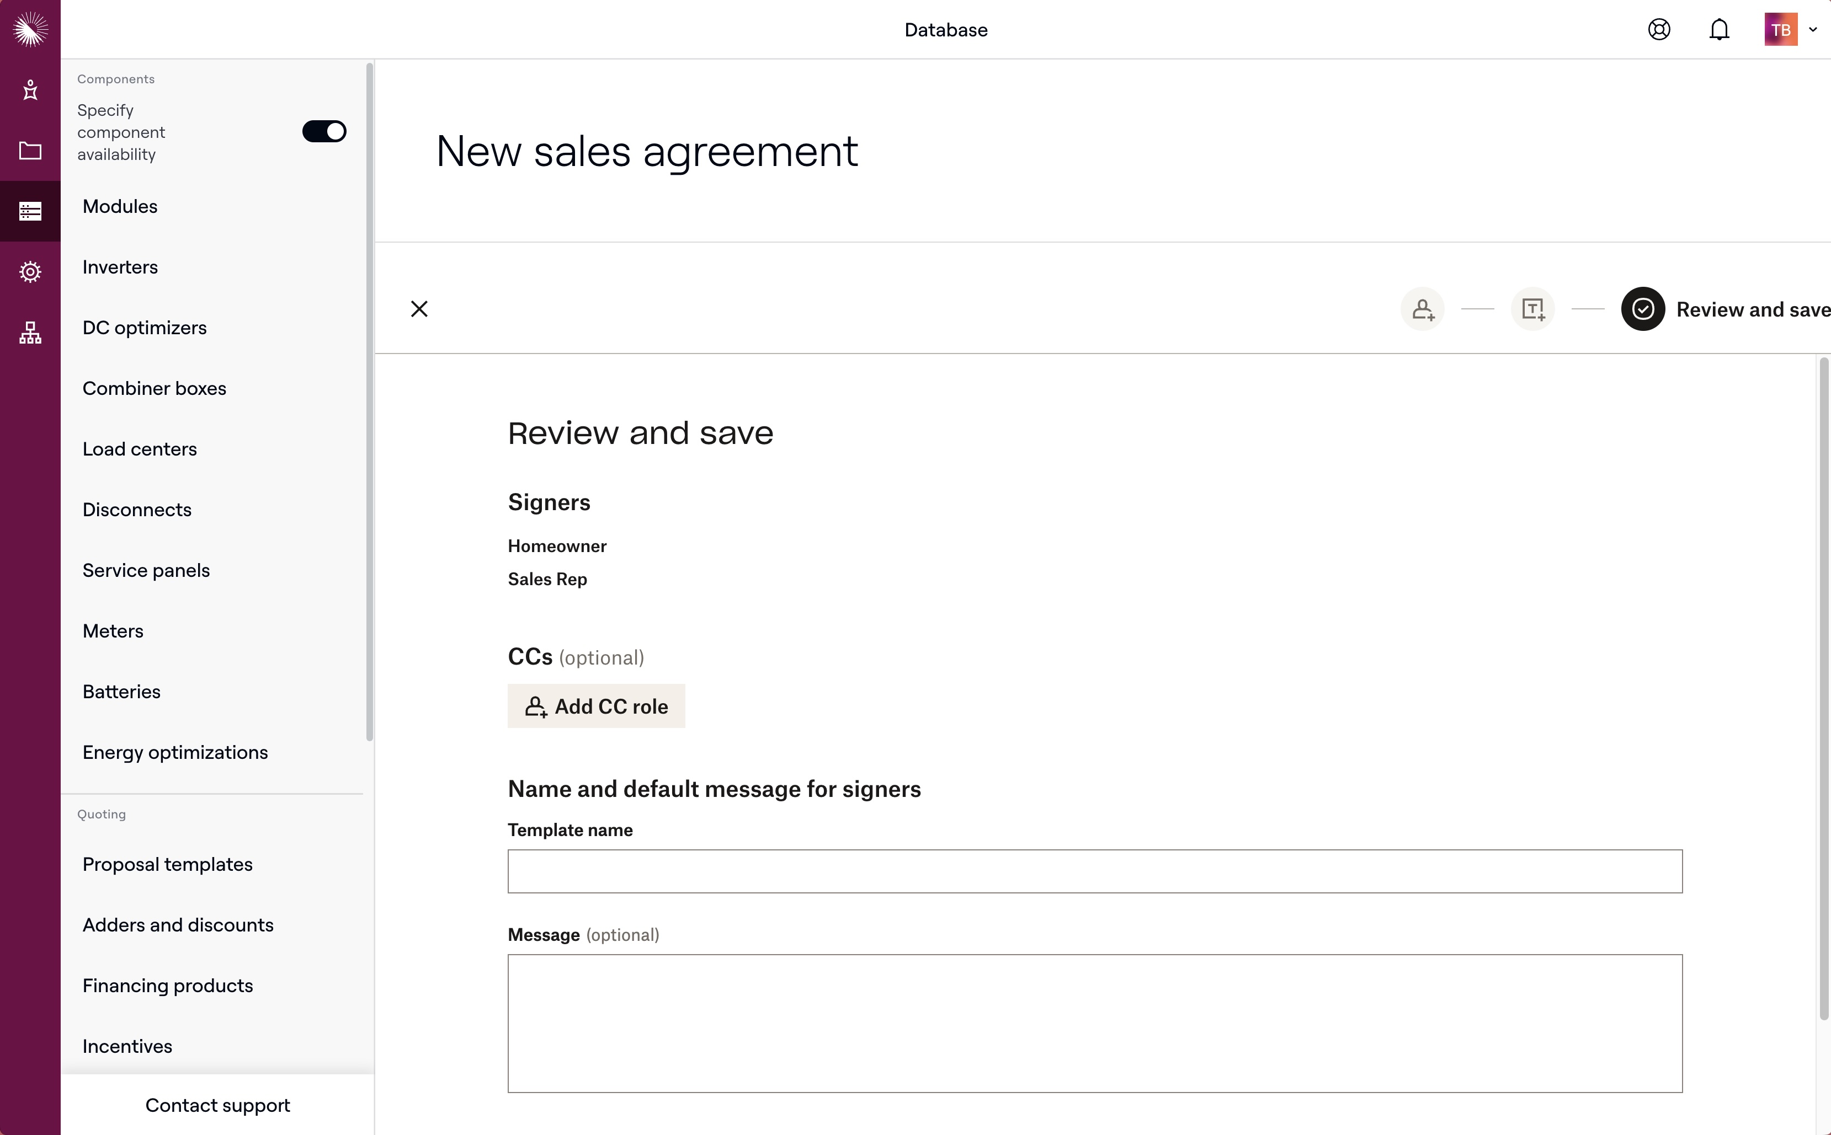Image resolution: width=1831 pixels, height=1135 pixels.
Task: Close the new sales agreement wizard
Action: [x=419, y=309]
